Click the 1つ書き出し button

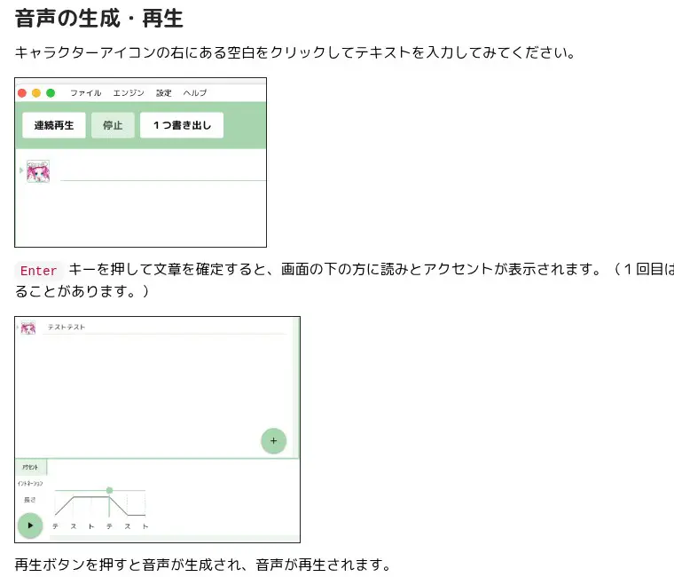coord(182,125)
